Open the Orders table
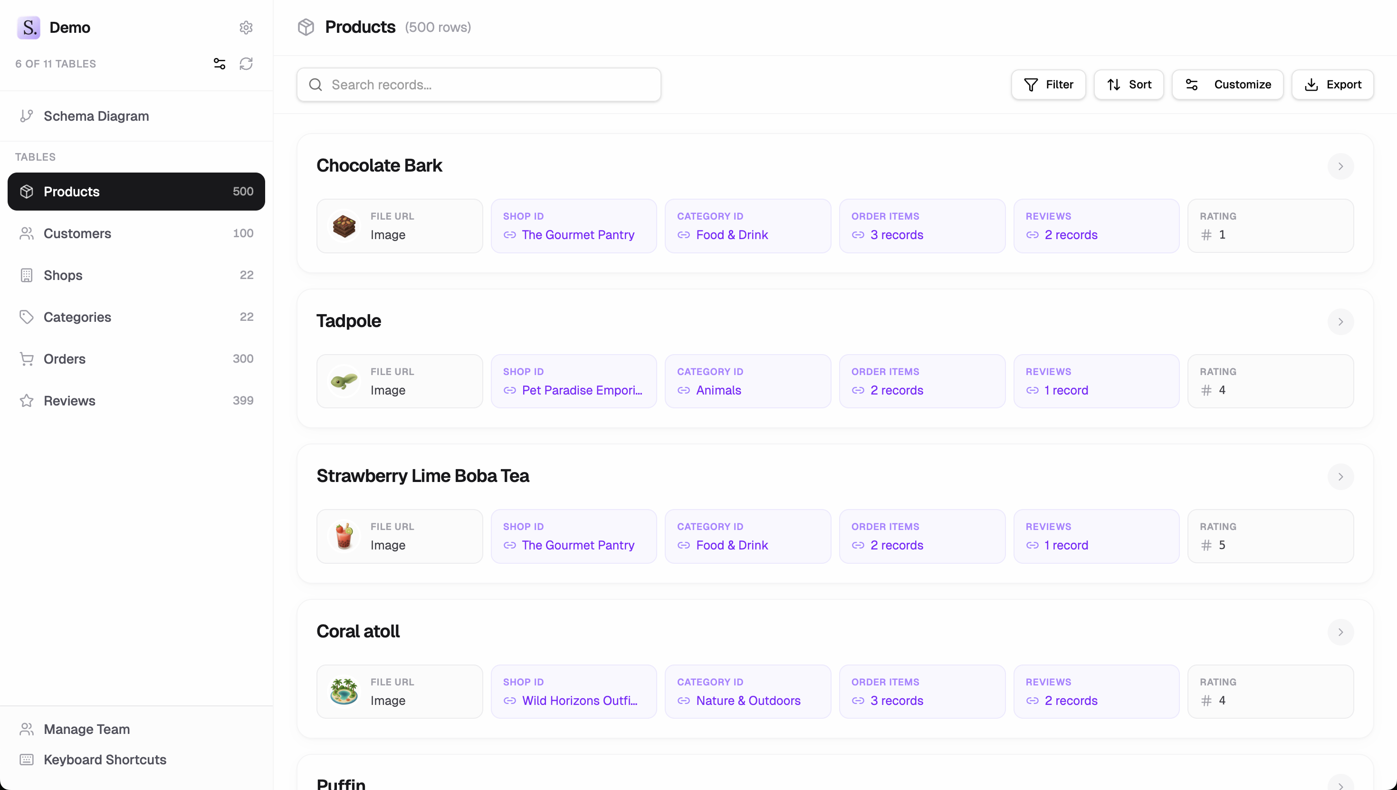 coord(65,359)
